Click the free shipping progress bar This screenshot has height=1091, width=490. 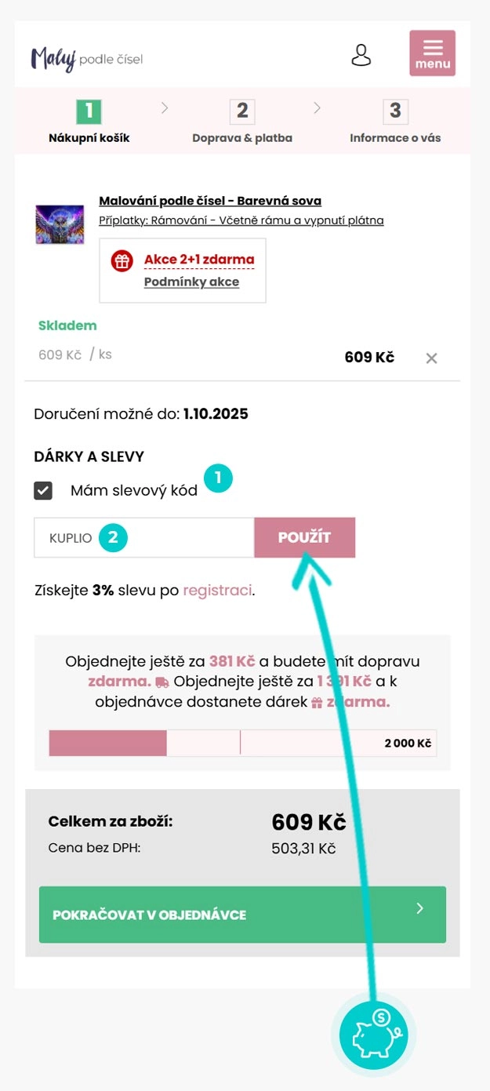point(242,743)
